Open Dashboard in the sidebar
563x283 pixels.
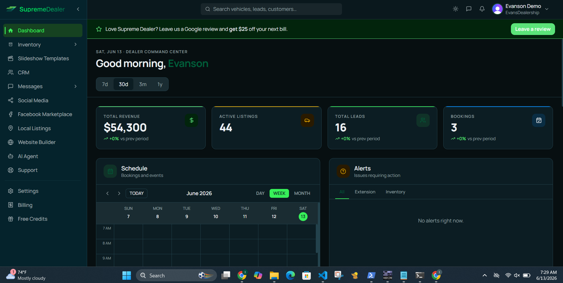tap(43, 31)
